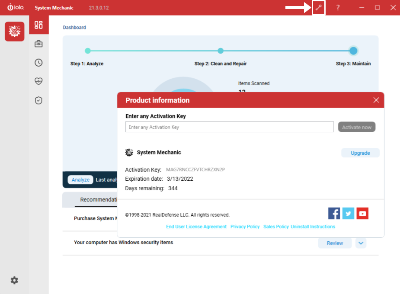Click the copyright RealDefense LLC text
This screenshot has height=294, width=400.
pyautogui.click(x=177, y=215)
